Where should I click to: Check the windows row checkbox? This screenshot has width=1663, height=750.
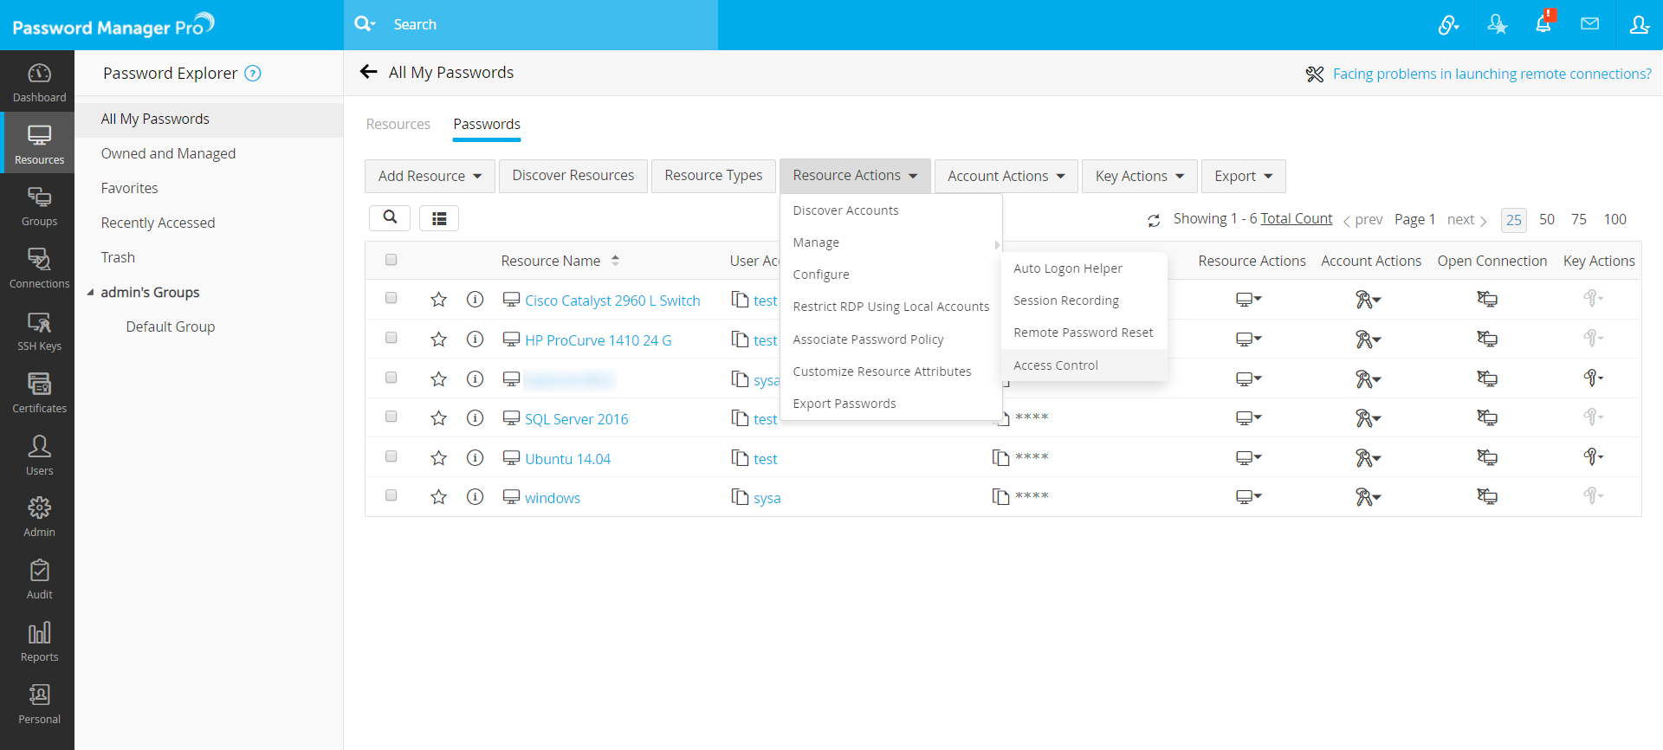point(391,496)
